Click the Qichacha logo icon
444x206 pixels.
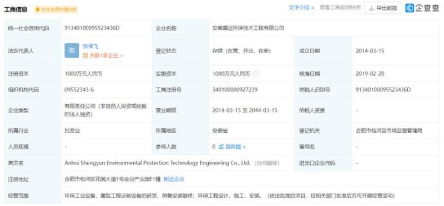click(410, 8)
